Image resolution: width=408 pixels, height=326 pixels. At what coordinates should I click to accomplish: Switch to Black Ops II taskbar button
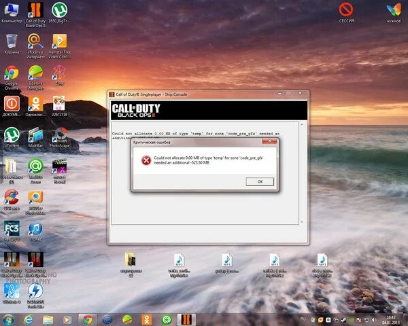186,320
